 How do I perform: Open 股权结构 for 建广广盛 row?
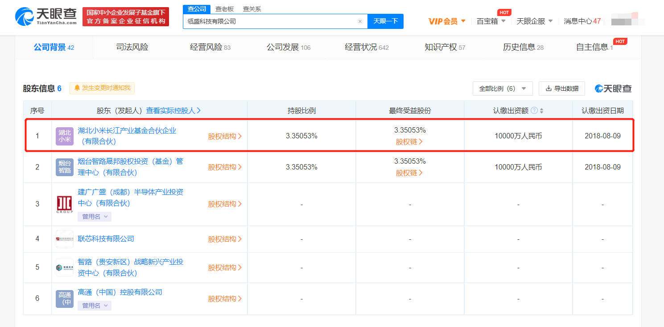pos(225,204)
